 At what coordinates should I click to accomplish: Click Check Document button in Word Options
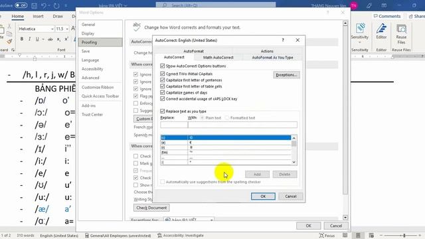coord(151,208)
